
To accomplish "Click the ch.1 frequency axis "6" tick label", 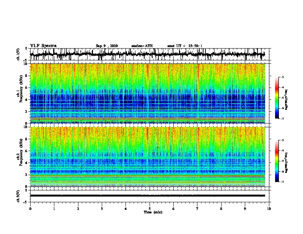I will point(27,88).
